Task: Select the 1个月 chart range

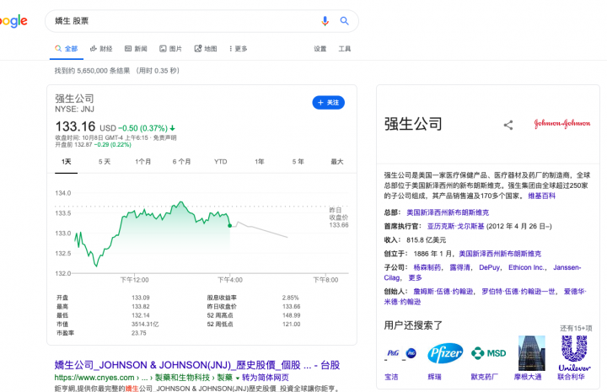Action: [x=142, y=161]
